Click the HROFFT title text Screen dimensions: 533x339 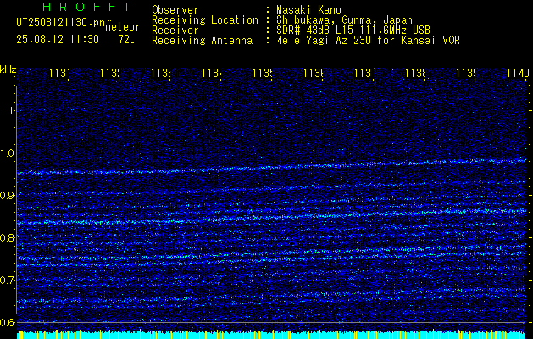[86, 7]
